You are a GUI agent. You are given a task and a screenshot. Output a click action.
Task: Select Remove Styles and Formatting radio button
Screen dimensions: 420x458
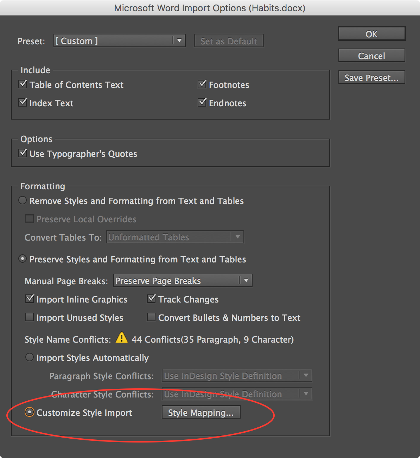pos(23,201)
